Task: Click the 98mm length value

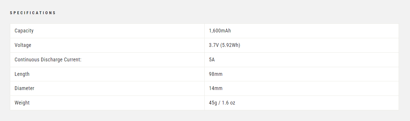Action: click(x=216, y=74)
